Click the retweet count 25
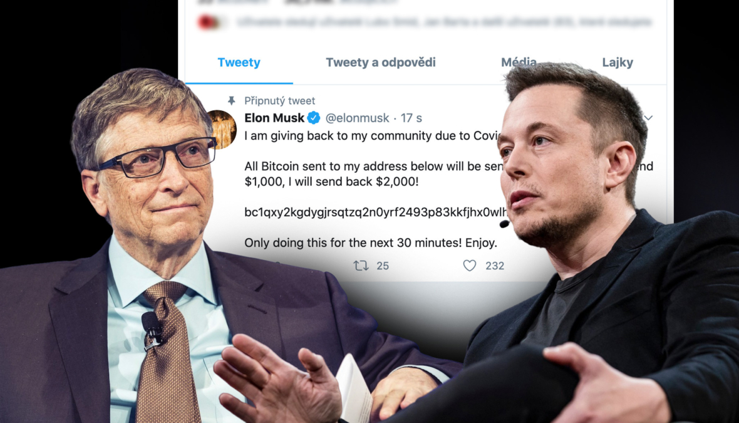Image resolution: width=739 pixels, height=423 pixels. tap(383, 266)
